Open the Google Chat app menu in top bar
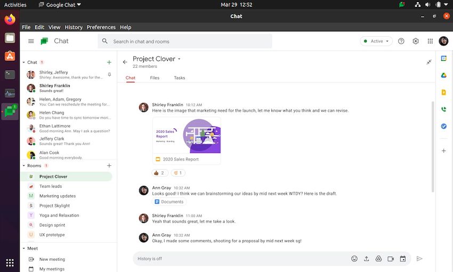This screenshot has width=453, height=272. click(x=60, y=5)
